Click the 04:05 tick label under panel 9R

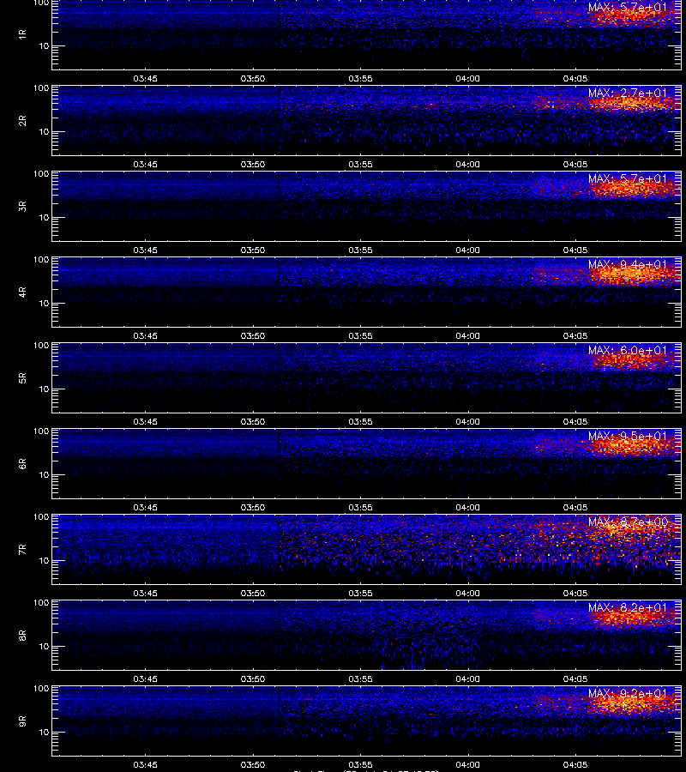(575, 764)
